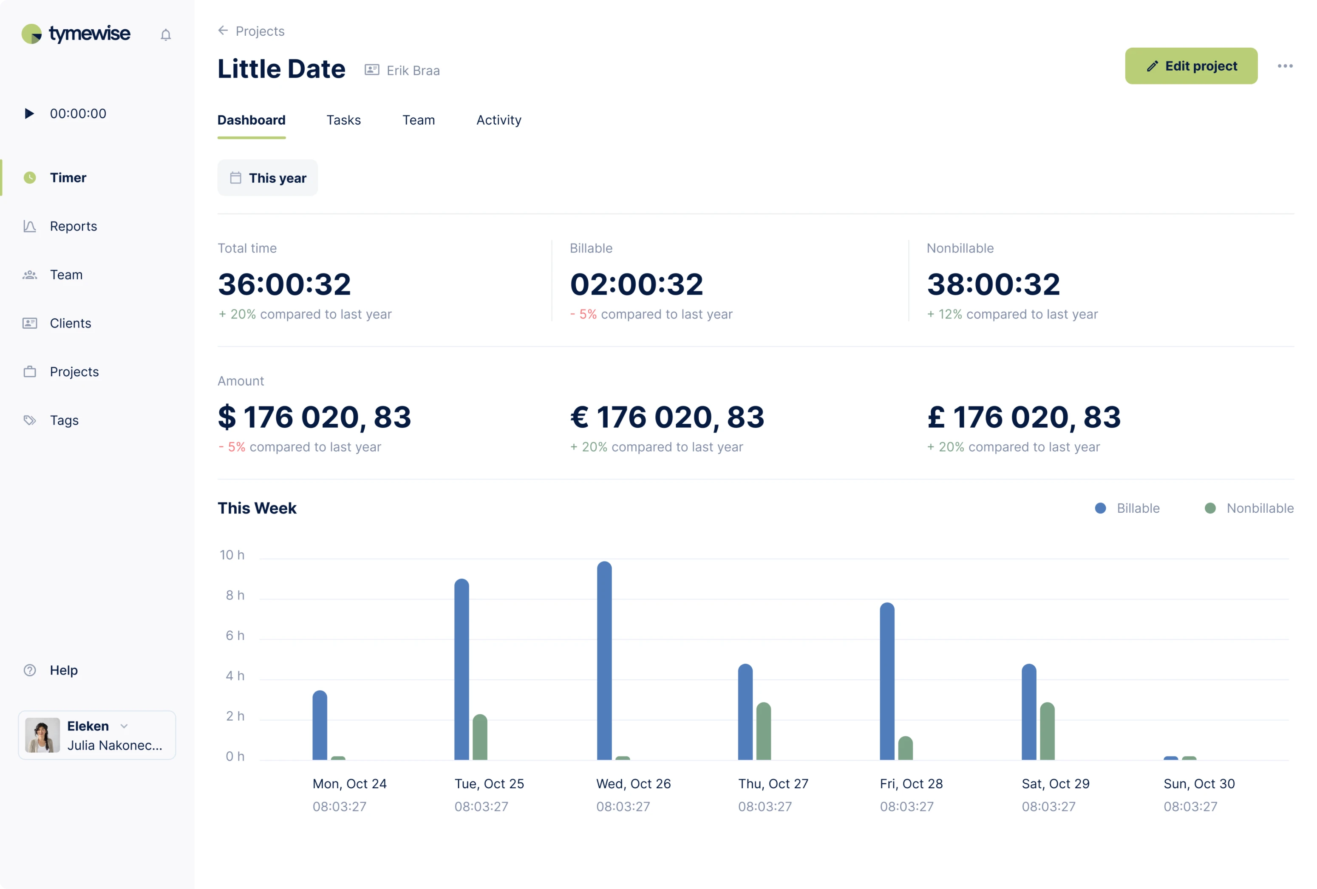Screen dimensions: 1317x889
Task: Click the Wednesday Oct 26 billable bar
Action: pos(604,661)
